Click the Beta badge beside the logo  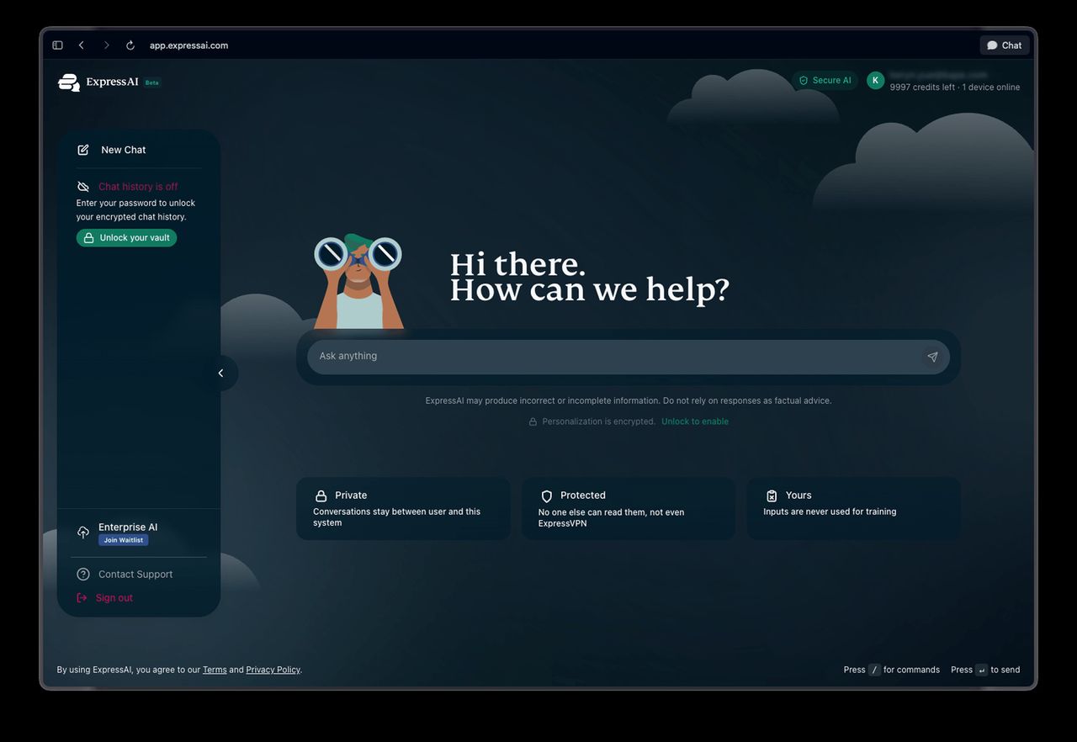tap(152, 82)
